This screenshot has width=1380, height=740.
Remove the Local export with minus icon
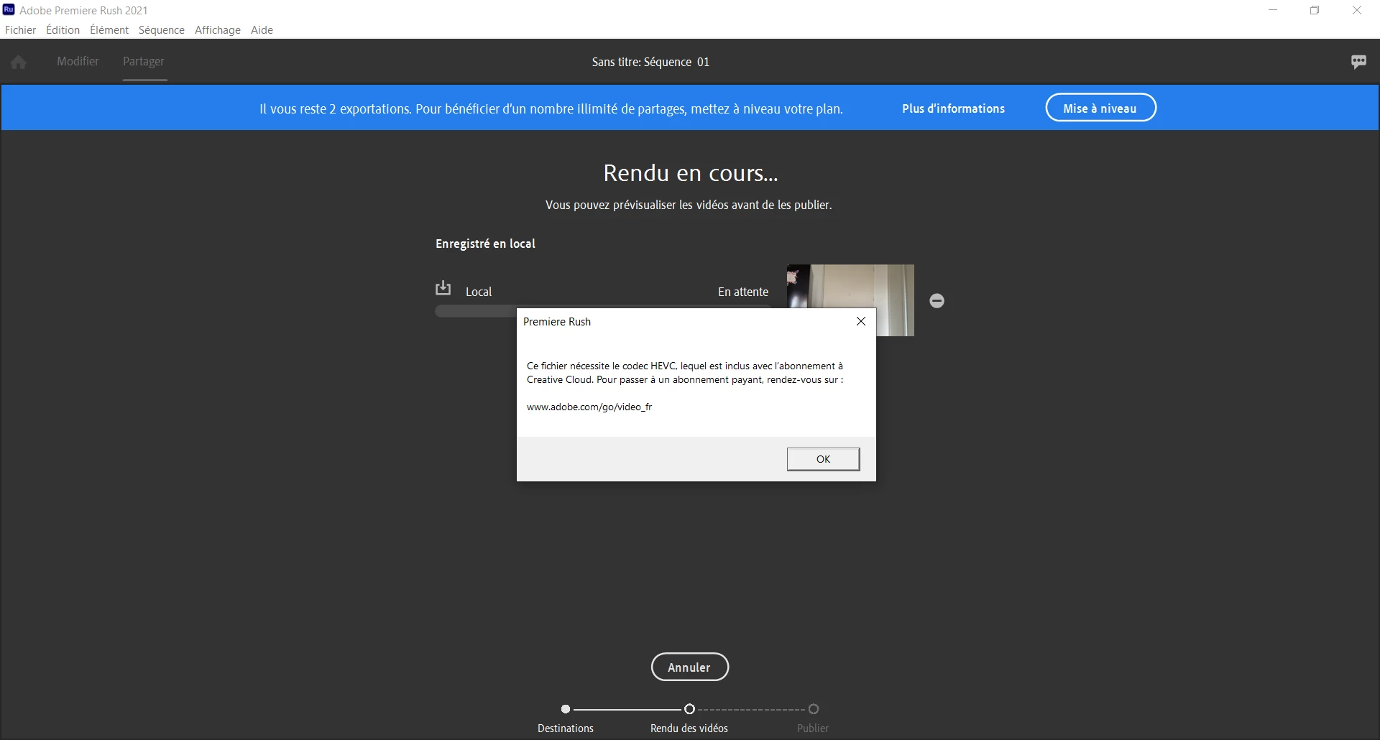[x=937, y=301]
